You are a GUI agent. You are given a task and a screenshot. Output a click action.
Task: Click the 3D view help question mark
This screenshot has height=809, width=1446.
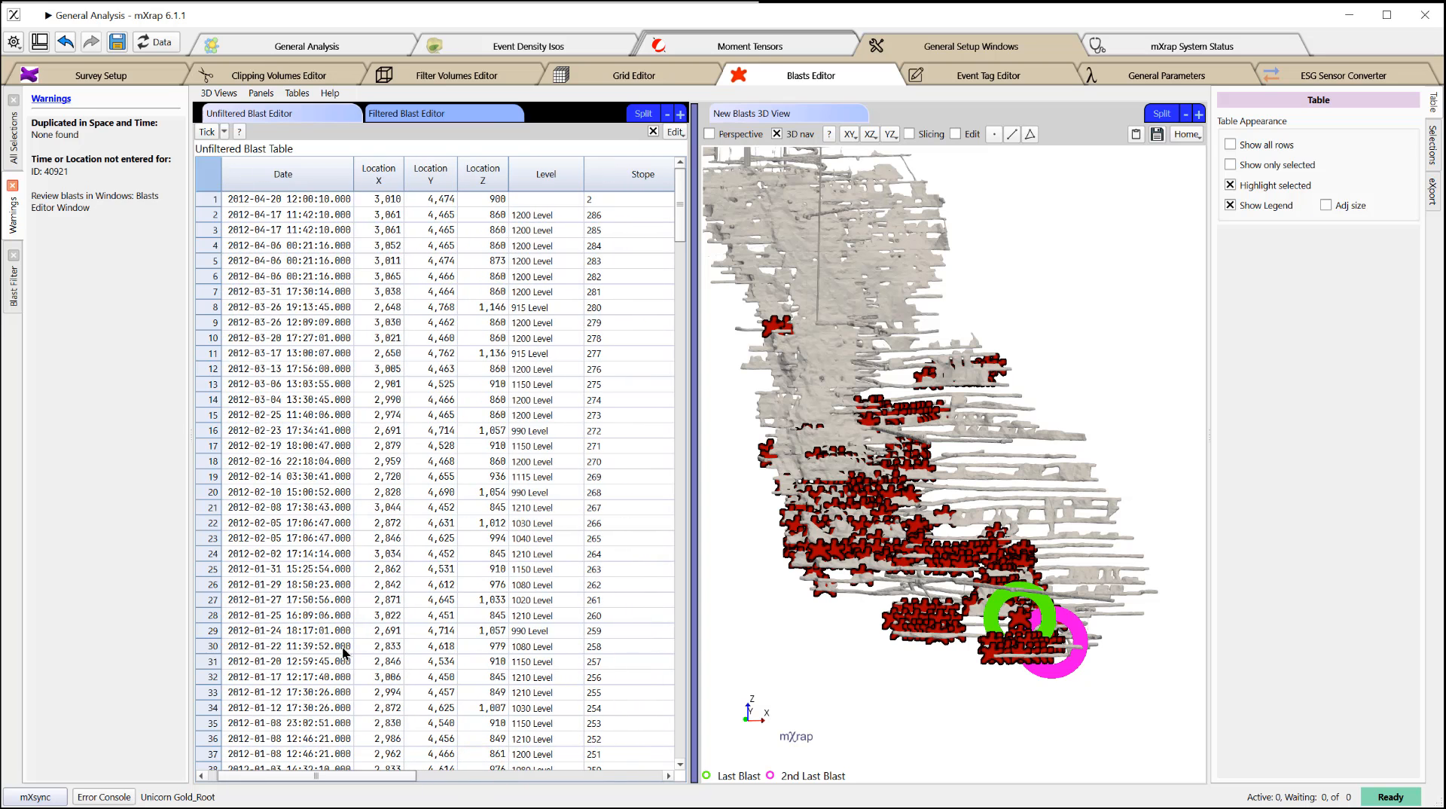(x=829, y=134)
